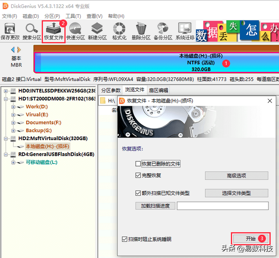
Task: Create a partition with 新建分区
Action: coord(97,31)
